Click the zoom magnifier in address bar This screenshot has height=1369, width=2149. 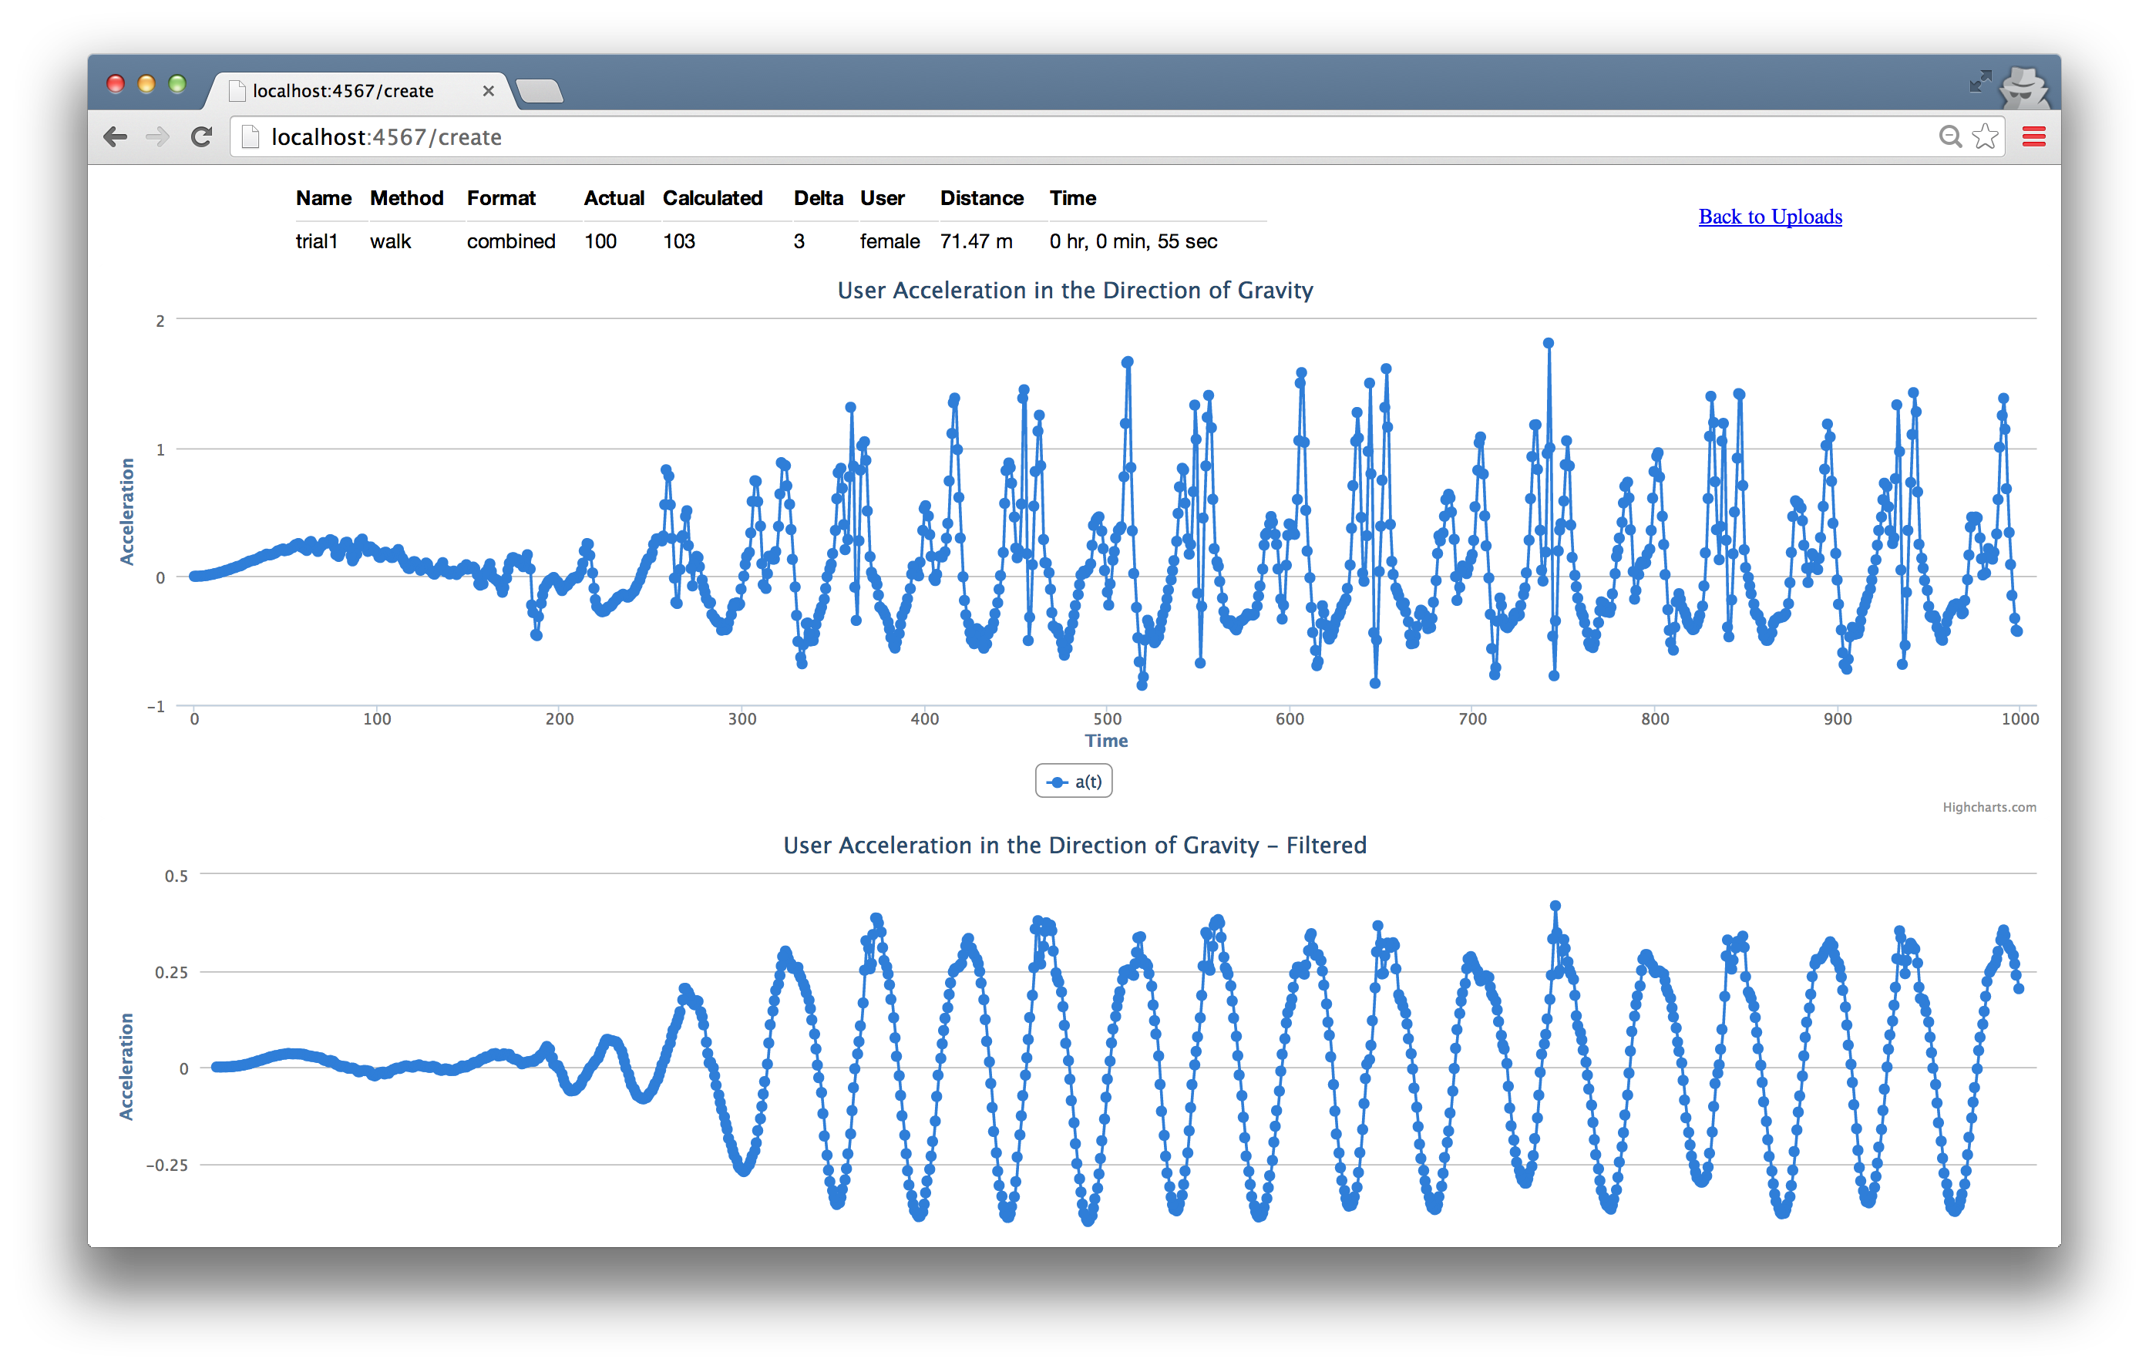tap(1950, 136)
